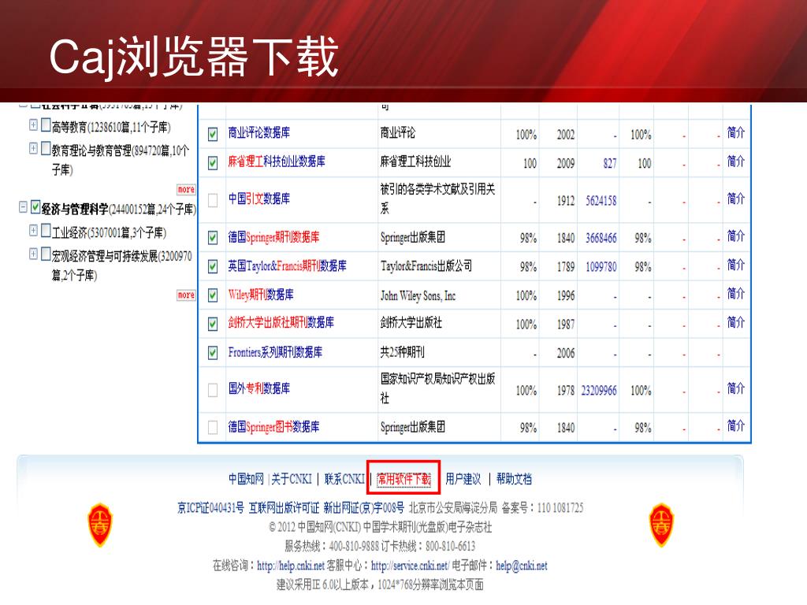Open the Frontiers系列期刊数据库 link

coord(275,352)
